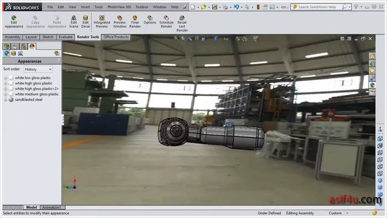Image resolution: width=387 pixels, height=218 pixels.
Task: Open the File menu
Action: [50, 7]
